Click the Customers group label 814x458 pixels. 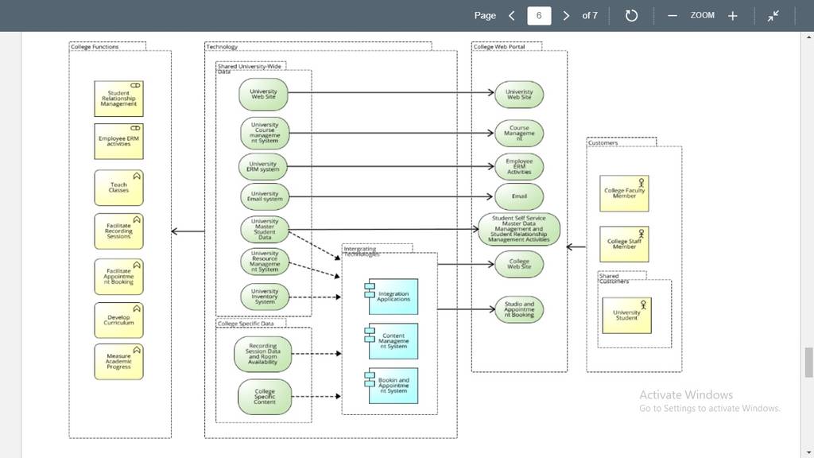pyautogui.click(x=603, y=142)
